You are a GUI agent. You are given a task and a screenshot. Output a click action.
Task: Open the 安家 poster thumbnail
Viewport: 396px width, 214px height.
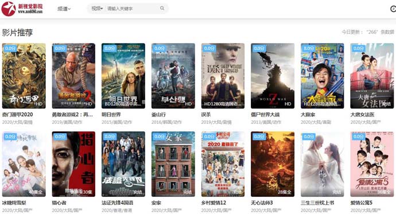point(173,164)
